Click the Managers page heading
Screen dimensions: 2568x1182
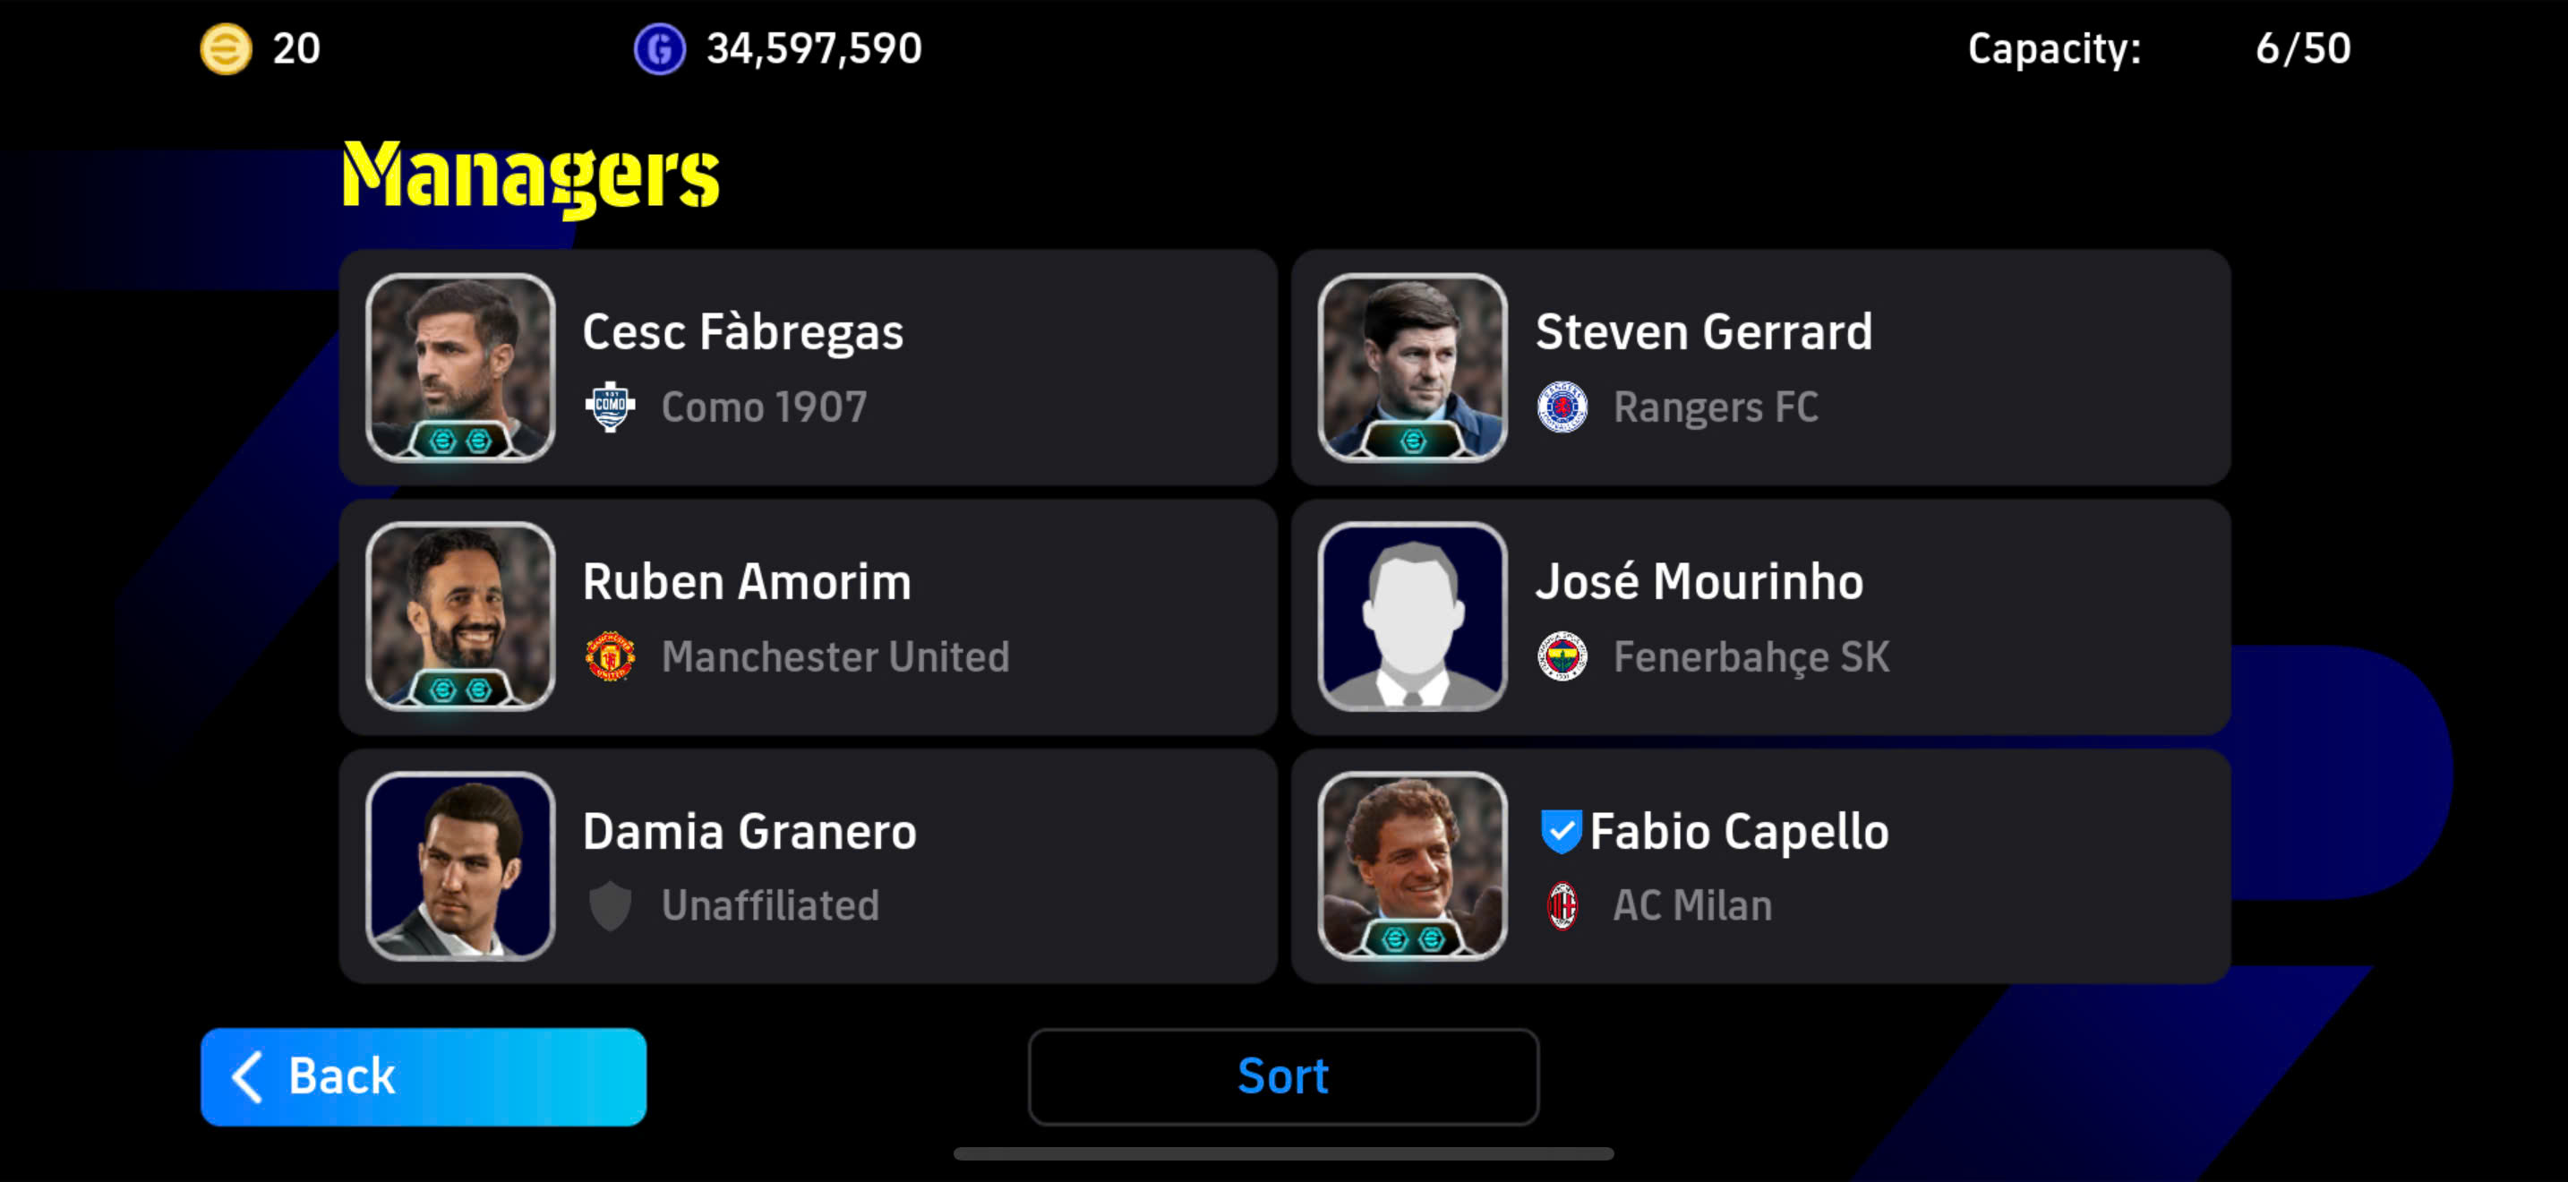tap(530, 176)
